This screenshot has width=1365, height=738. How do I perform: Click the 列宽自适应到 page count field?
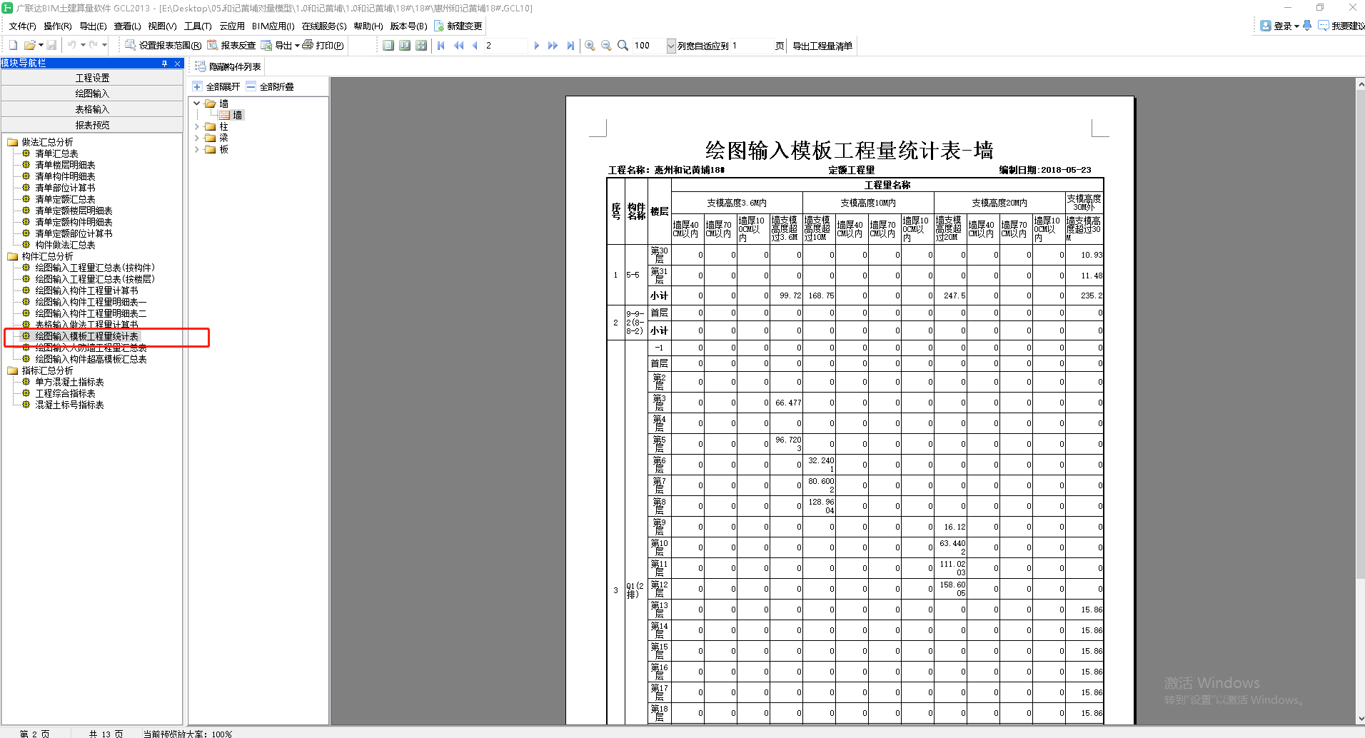coord(751,46)
